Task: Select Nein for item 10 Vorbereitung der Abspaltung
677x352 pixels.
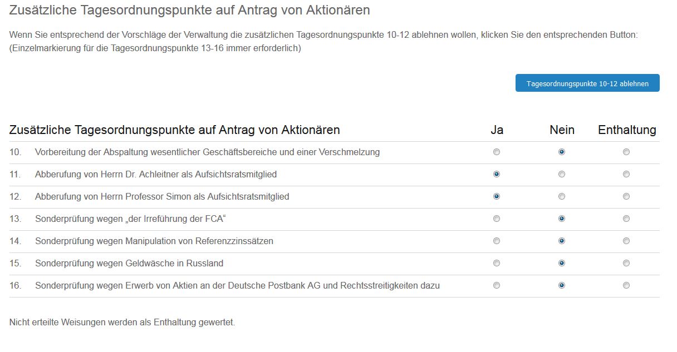Action: pos(562,151)
